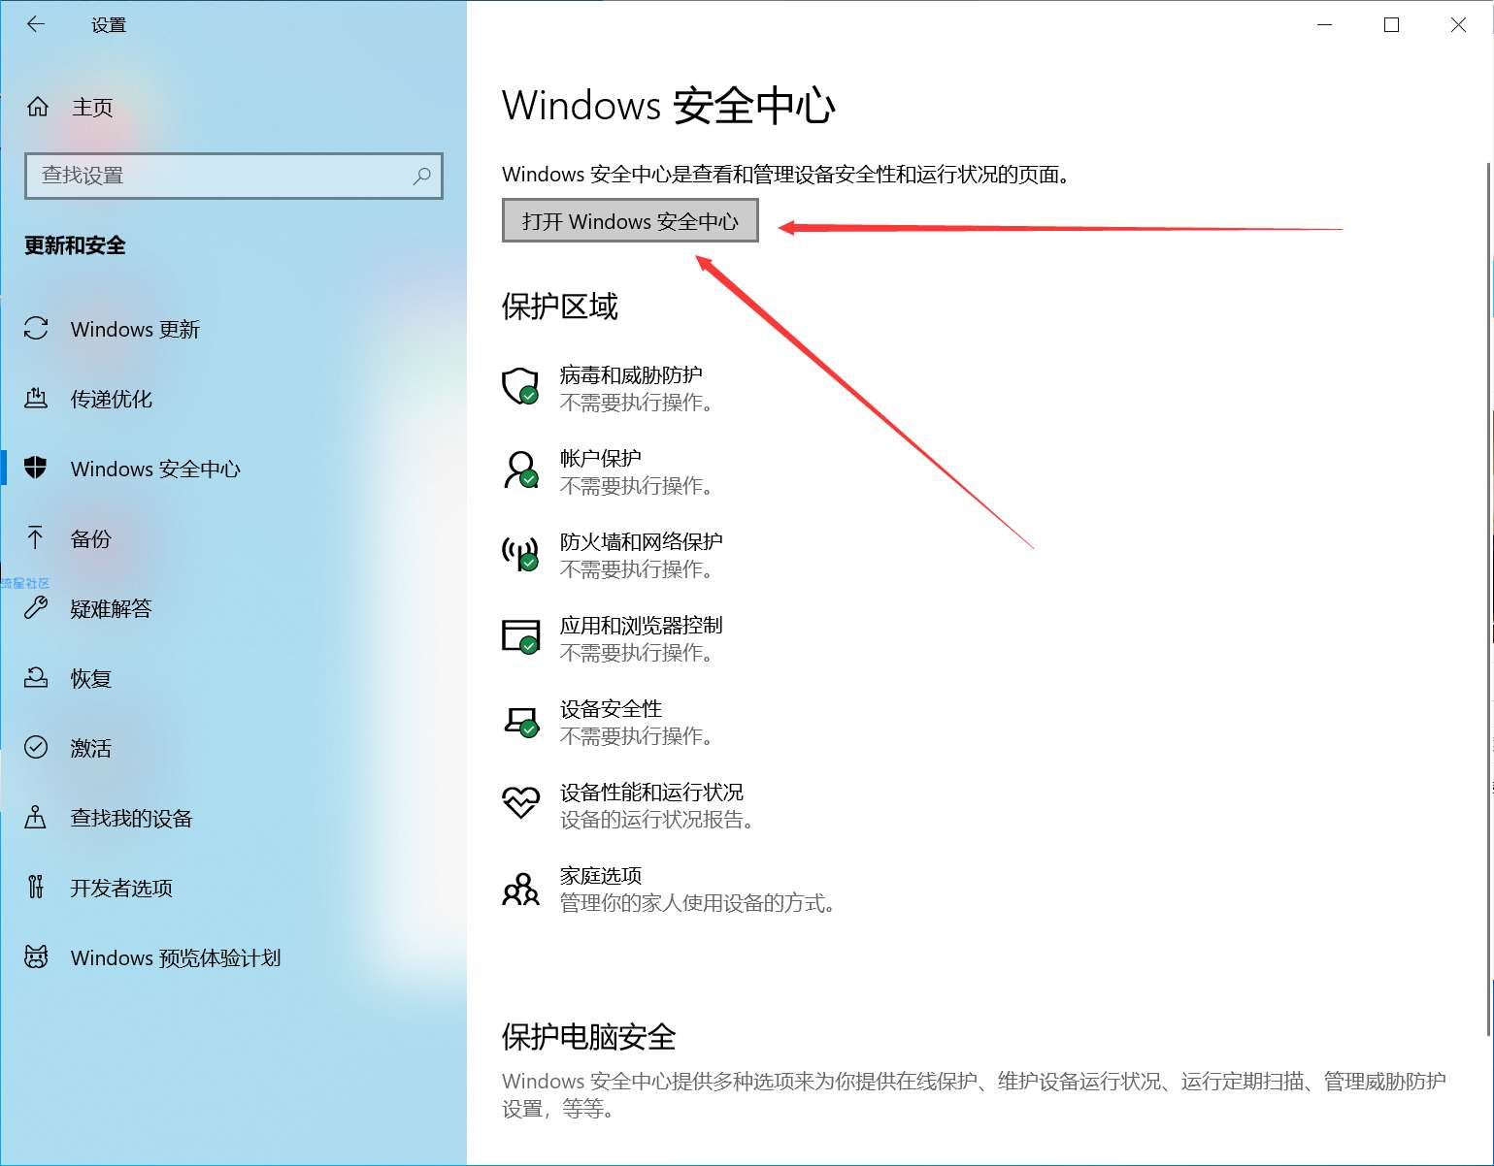Click the 家庭选项 family icon
Image resolution: width=1494 pixels, height=1166 pixels.
click(x=520, y=888)
